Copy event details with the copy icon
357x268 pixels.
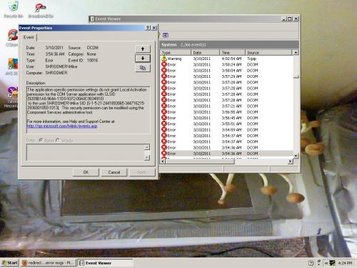[x=143, y=68]
